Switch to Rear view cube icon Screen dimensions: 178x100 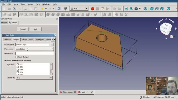(x=168, y=9)
